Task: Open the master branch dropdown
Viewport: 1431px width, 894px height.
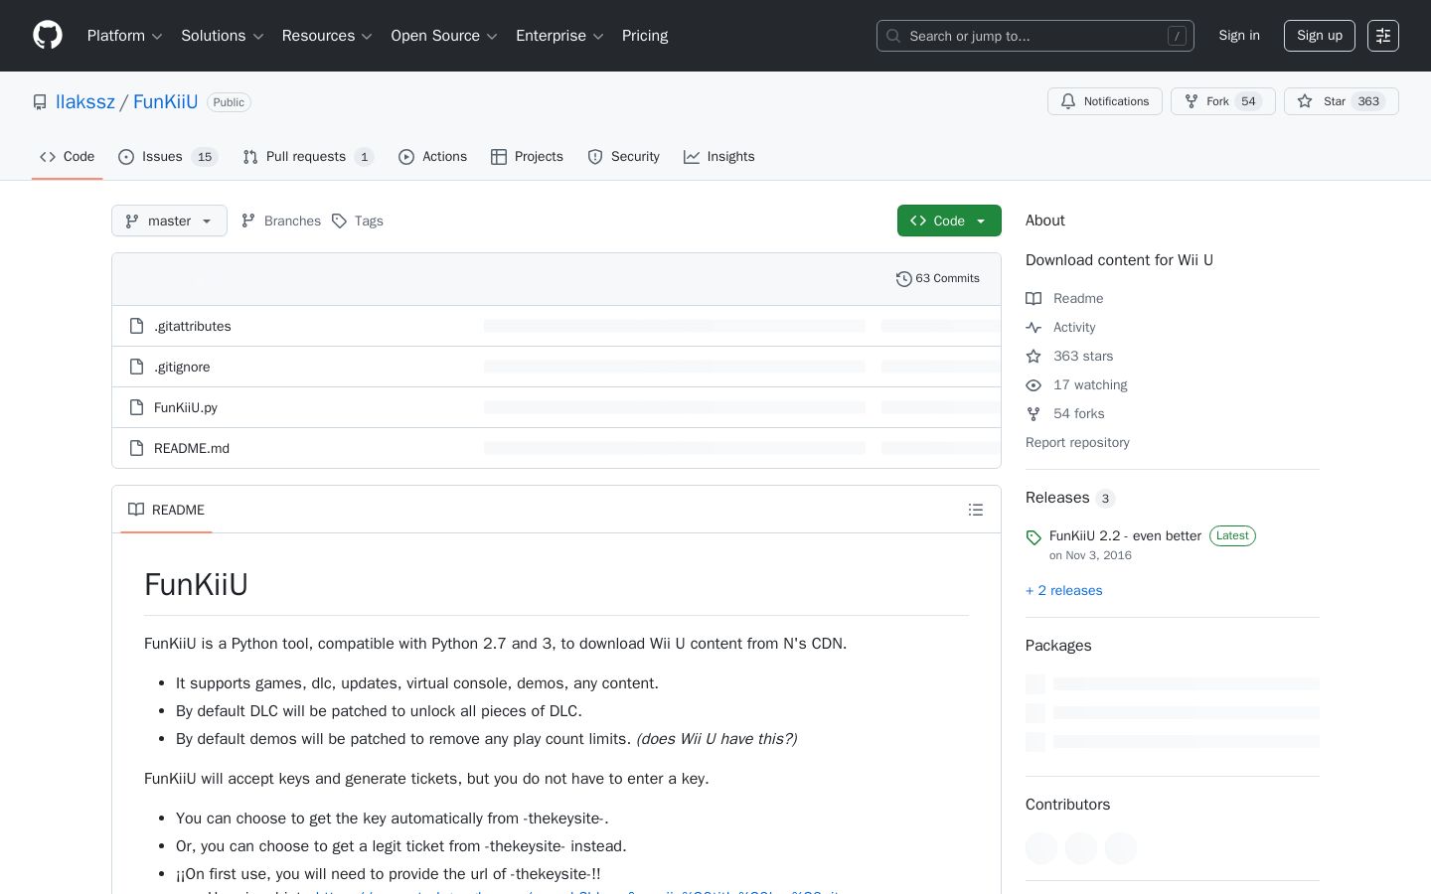Action: point(169,221)
